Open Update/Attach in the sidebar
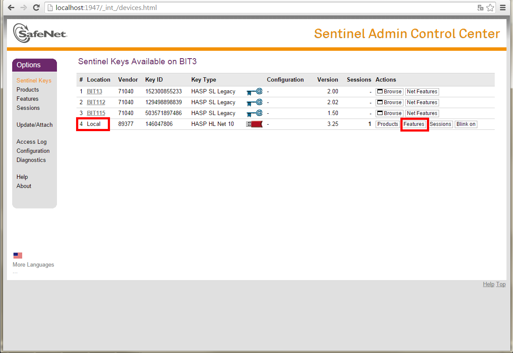 tap(35, 125)
